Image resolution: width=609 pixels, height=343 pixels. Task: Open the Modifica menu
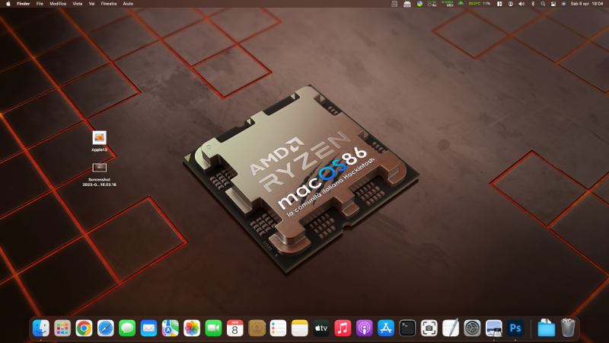tap(58, 4)
